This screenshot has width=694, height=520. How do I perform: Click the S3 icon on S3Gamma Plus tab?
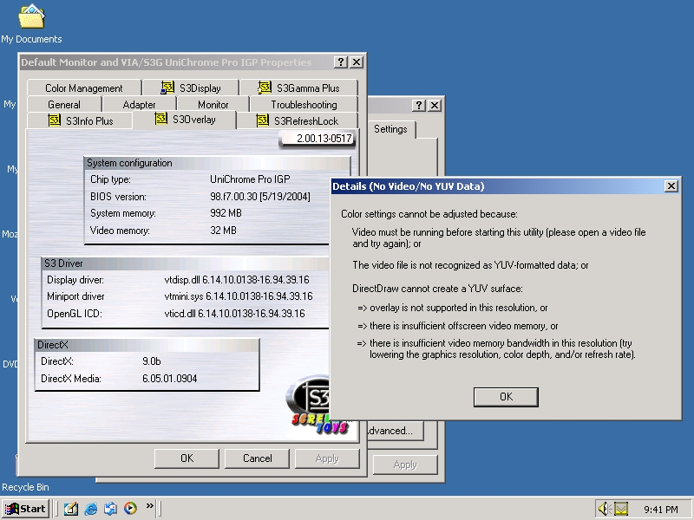click(265, 88)
